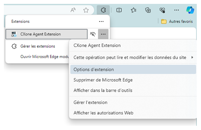Expand site data access submenu
The image size is (201, 130).
tap(133, 57)
